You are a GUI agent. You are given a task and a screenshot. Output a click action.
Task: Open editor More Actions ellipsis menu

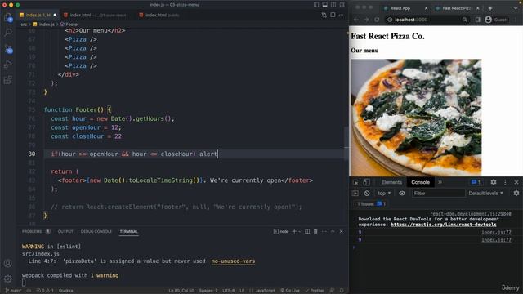(341, 15)
